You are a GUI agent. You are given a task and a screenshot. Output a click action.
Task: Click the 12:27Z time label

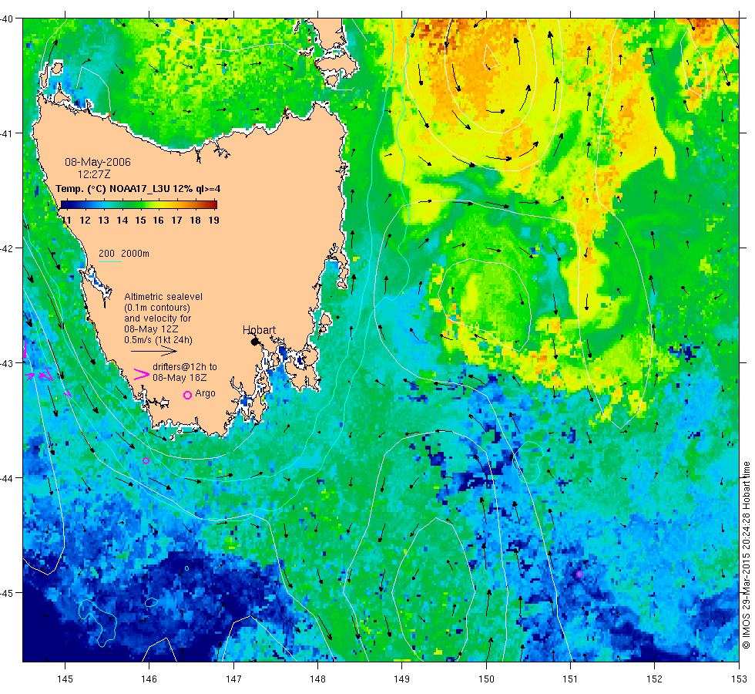coord(94,174)
